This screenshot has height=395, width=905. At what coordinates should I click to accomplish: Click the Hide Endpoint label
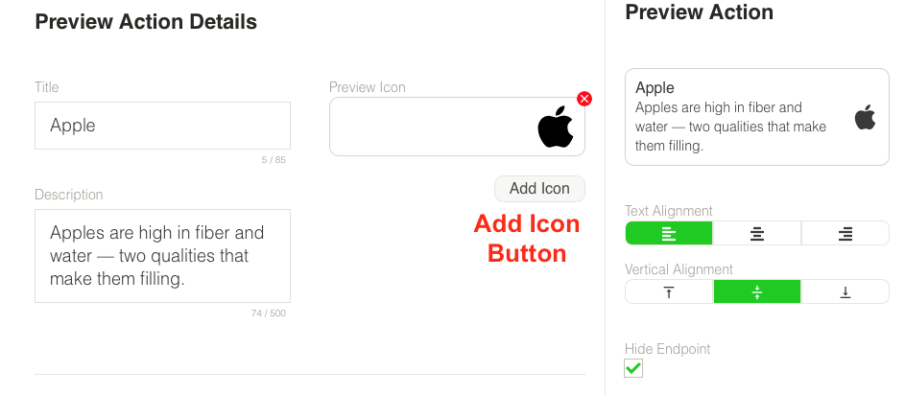(x=667, y=349)
